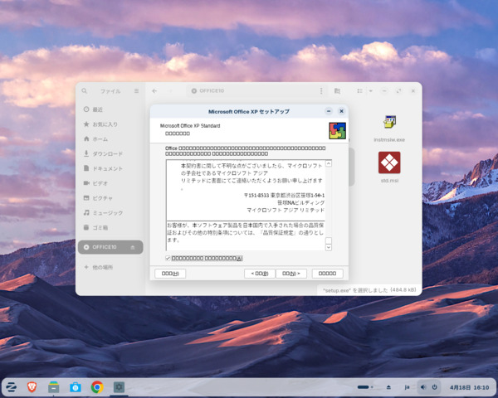Open Files manager from taskbar
498x398 pixels.
click(53, 387)
